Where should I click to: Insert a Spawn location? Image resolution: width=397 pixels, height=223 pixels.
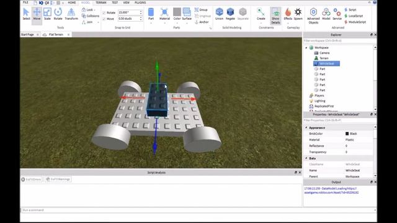point(298,14)
